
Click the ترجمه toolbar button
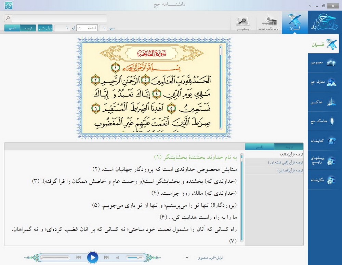click(28, 28)
